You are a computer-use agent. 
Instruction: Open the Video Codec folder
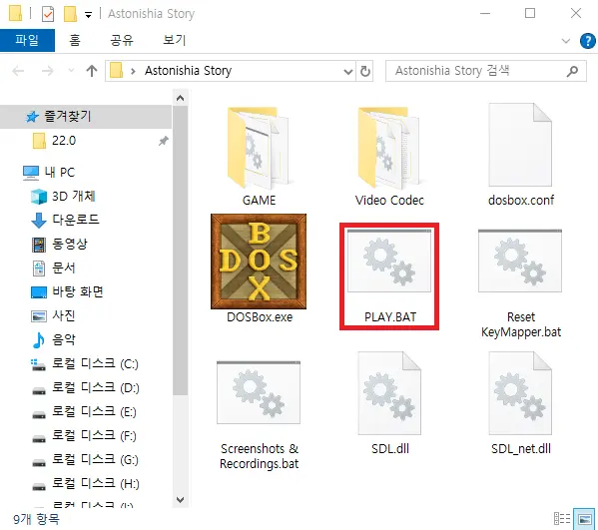[x=389, y=157]
